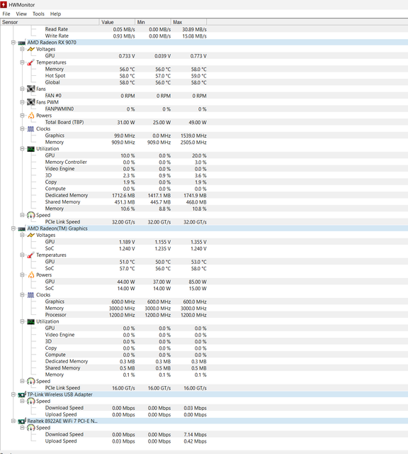Click AMD Radeon(TM) Graphics card icon

[22, 228]
